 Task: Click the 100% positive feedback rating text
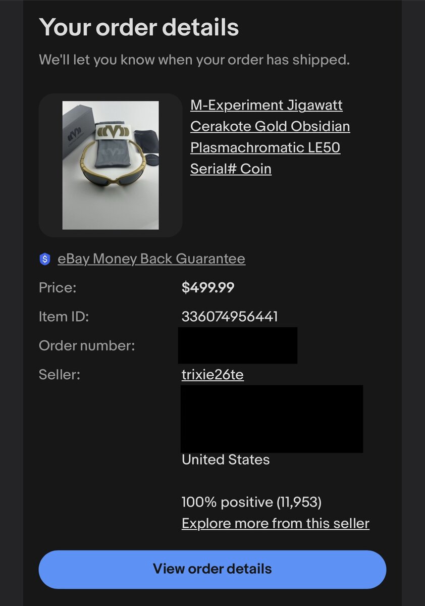(x=251, y=502)
